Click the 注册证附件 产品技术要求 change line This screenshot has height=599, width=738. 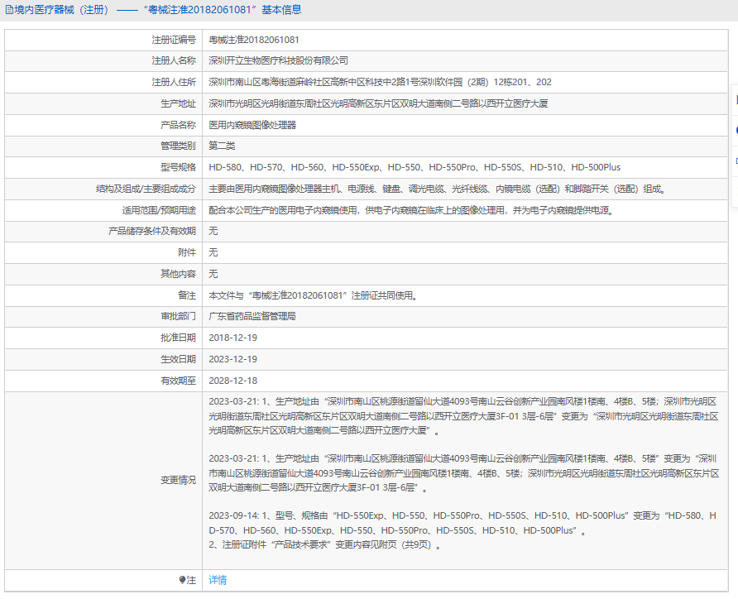(x=325, y=545)
